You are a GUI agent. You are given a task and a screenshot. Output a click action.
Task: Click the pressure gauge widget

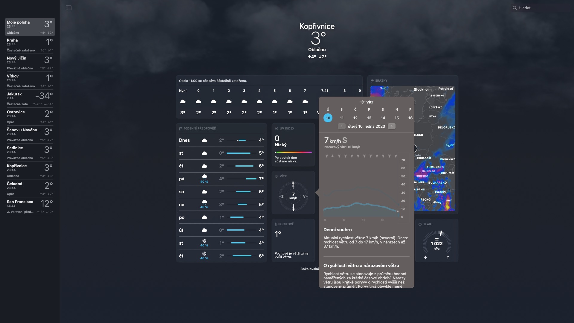(436, 243)
